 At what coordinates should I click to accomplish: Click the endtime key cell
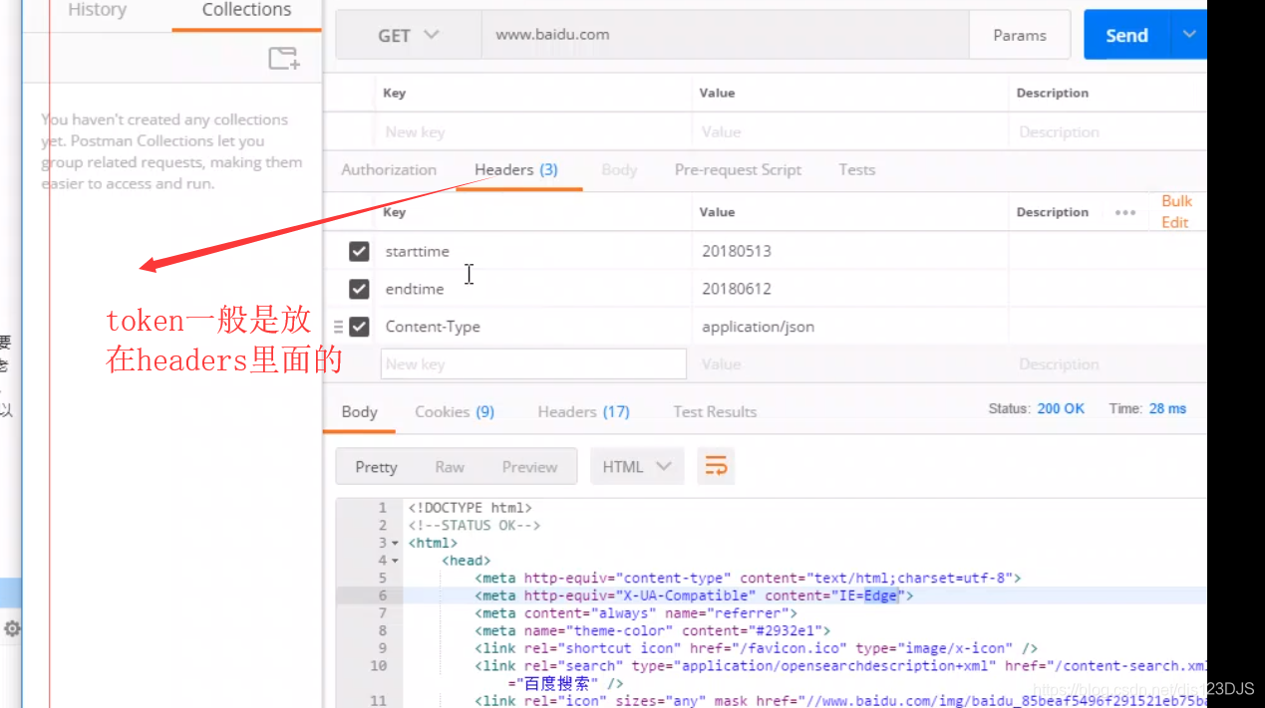[x=535, y=289]
